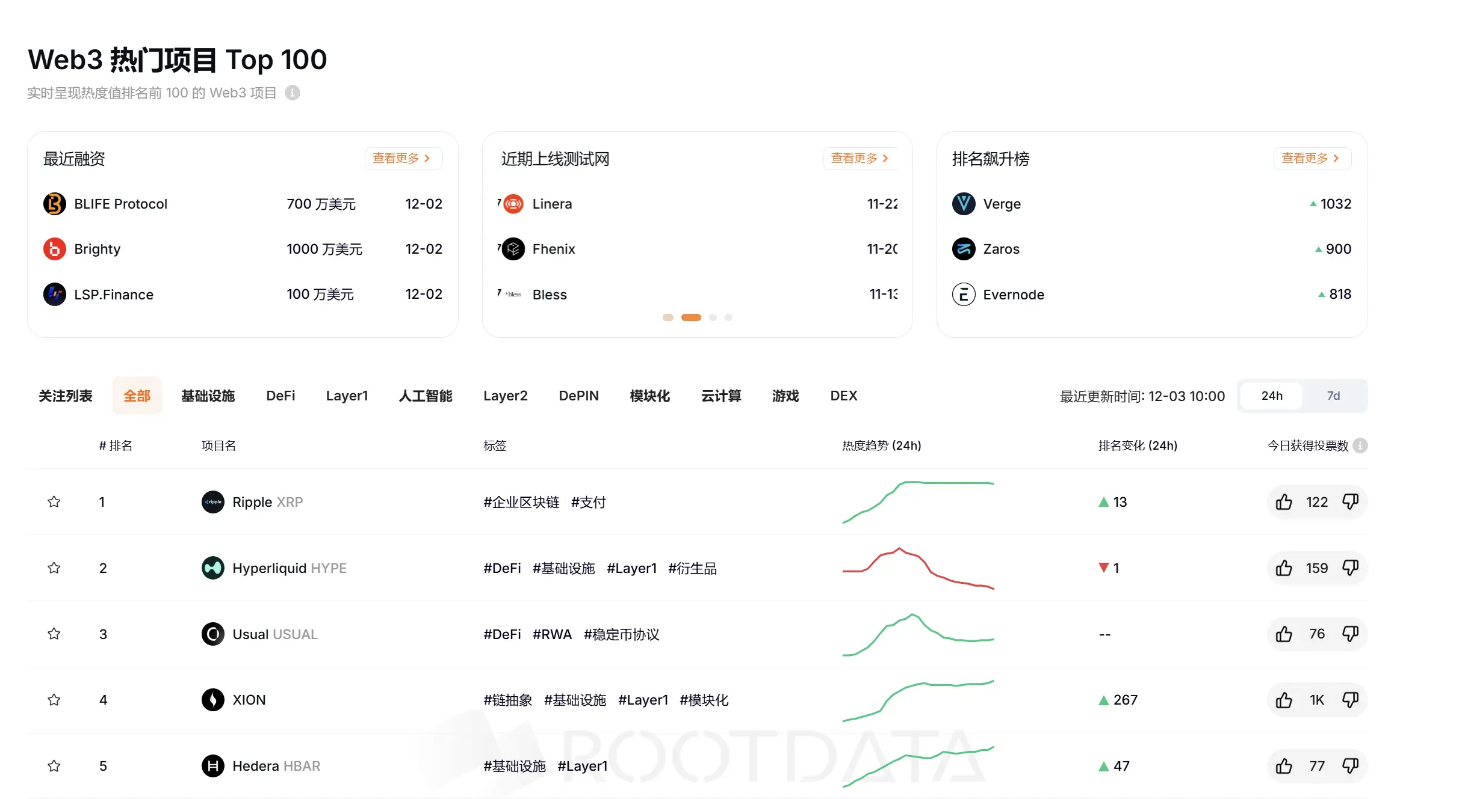This screenshot has height=799, width=1462.
Task: Click the Linera testnet project logo
Action: click(512, 204)
